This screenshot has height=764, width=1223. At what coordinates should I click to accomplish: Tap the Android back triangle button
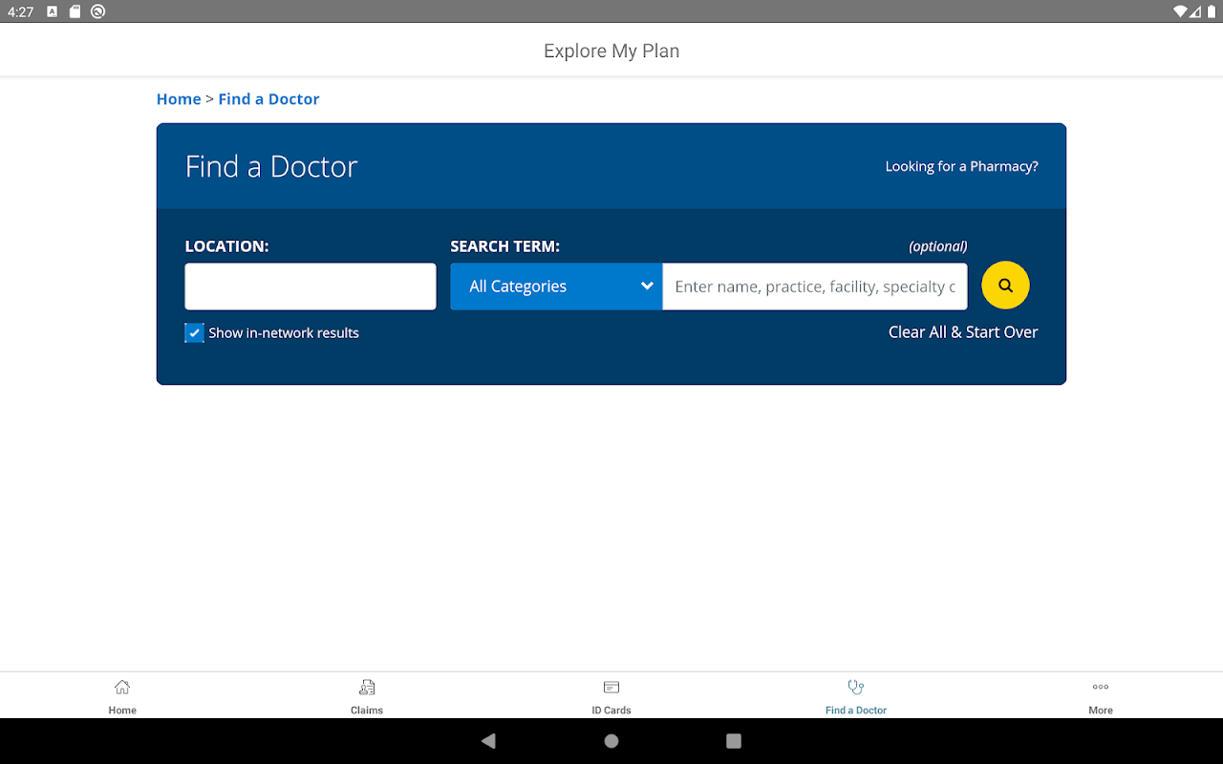[488, 741]
